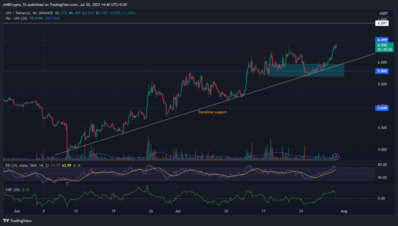Select the 5.800 horizontal line price label
This screenshot has width=398, height=226.
[x=382, y=71]
